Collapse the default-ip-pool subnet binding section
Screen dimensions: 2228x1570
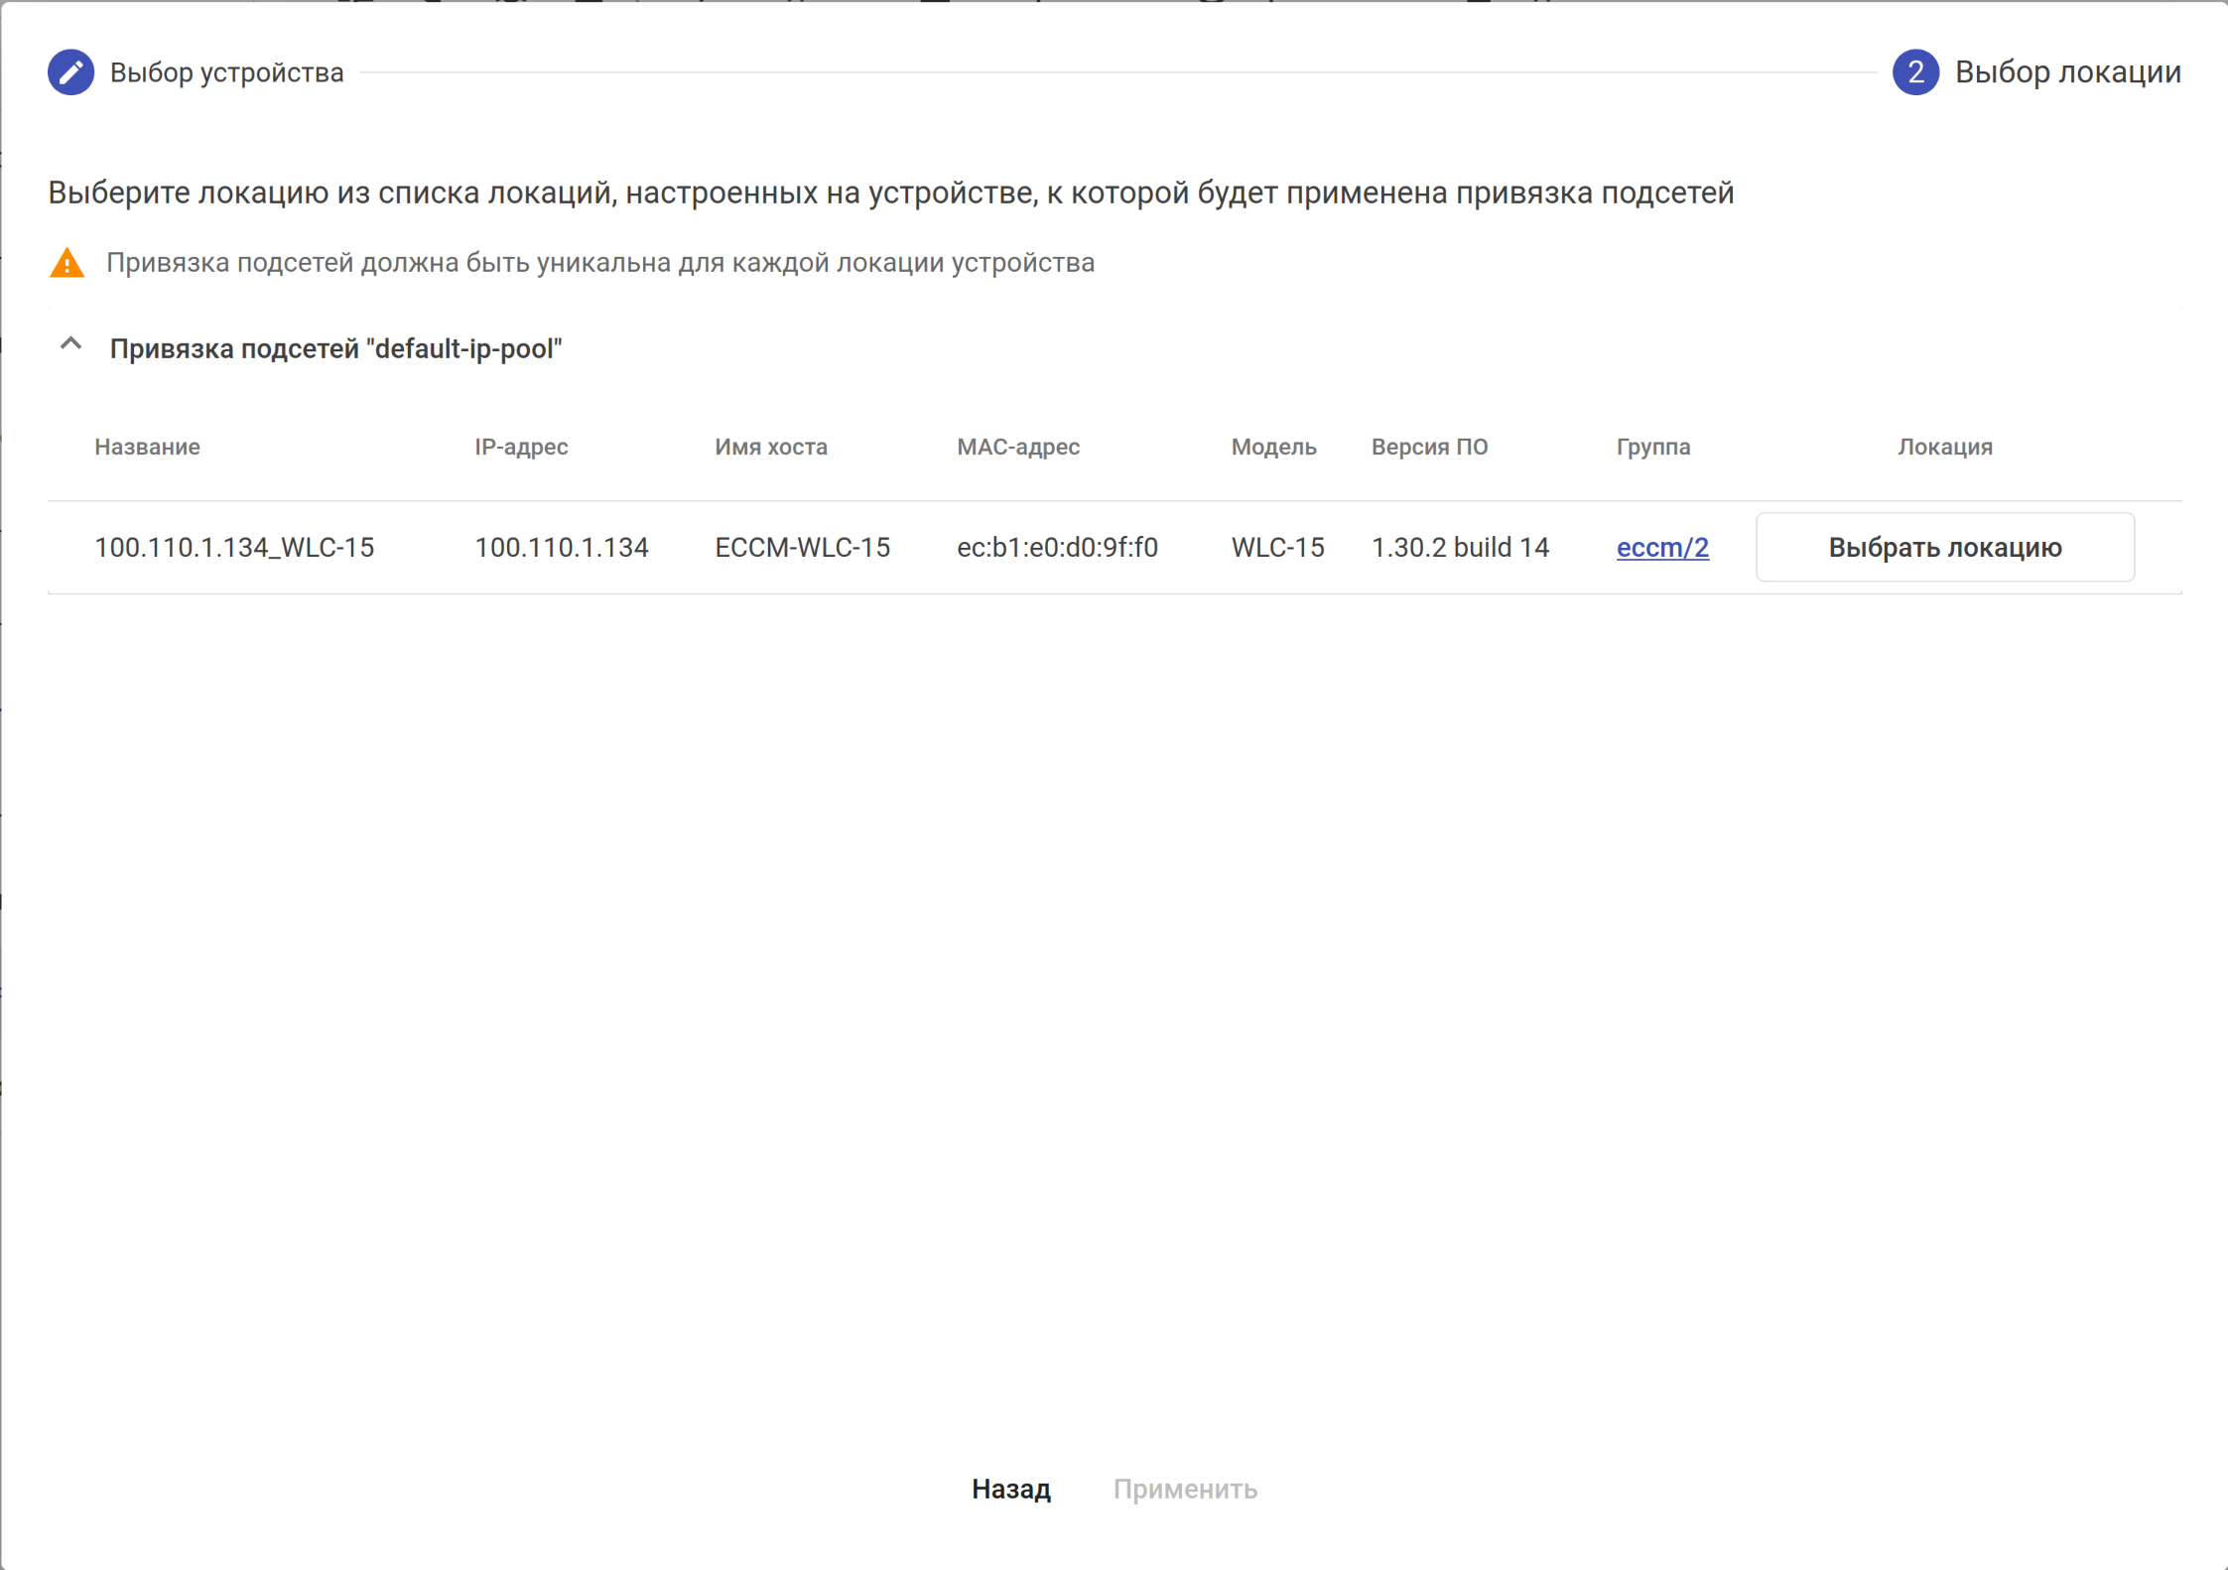tap(70, 345)
